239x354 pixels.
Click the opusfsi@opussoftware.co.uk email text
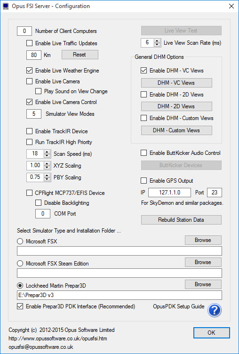pyautogui.click(x=41, y=347)
